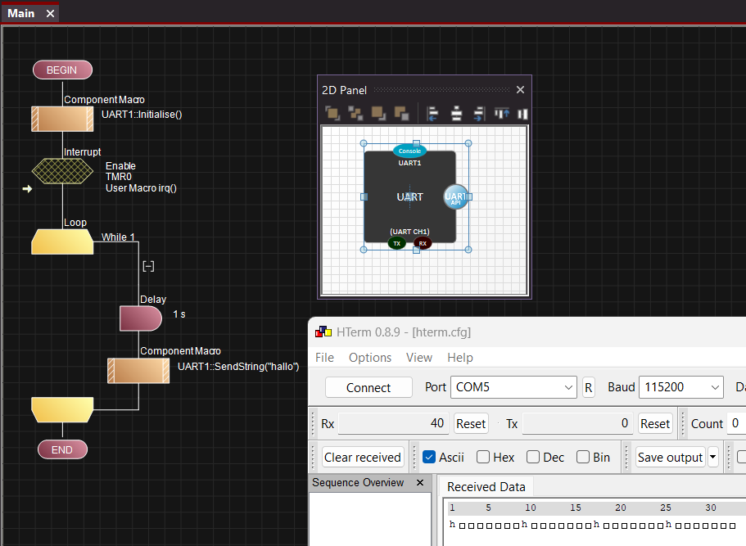
Task: Select the UART1 Initialise component macro block
Action: [x=62, y=119]
